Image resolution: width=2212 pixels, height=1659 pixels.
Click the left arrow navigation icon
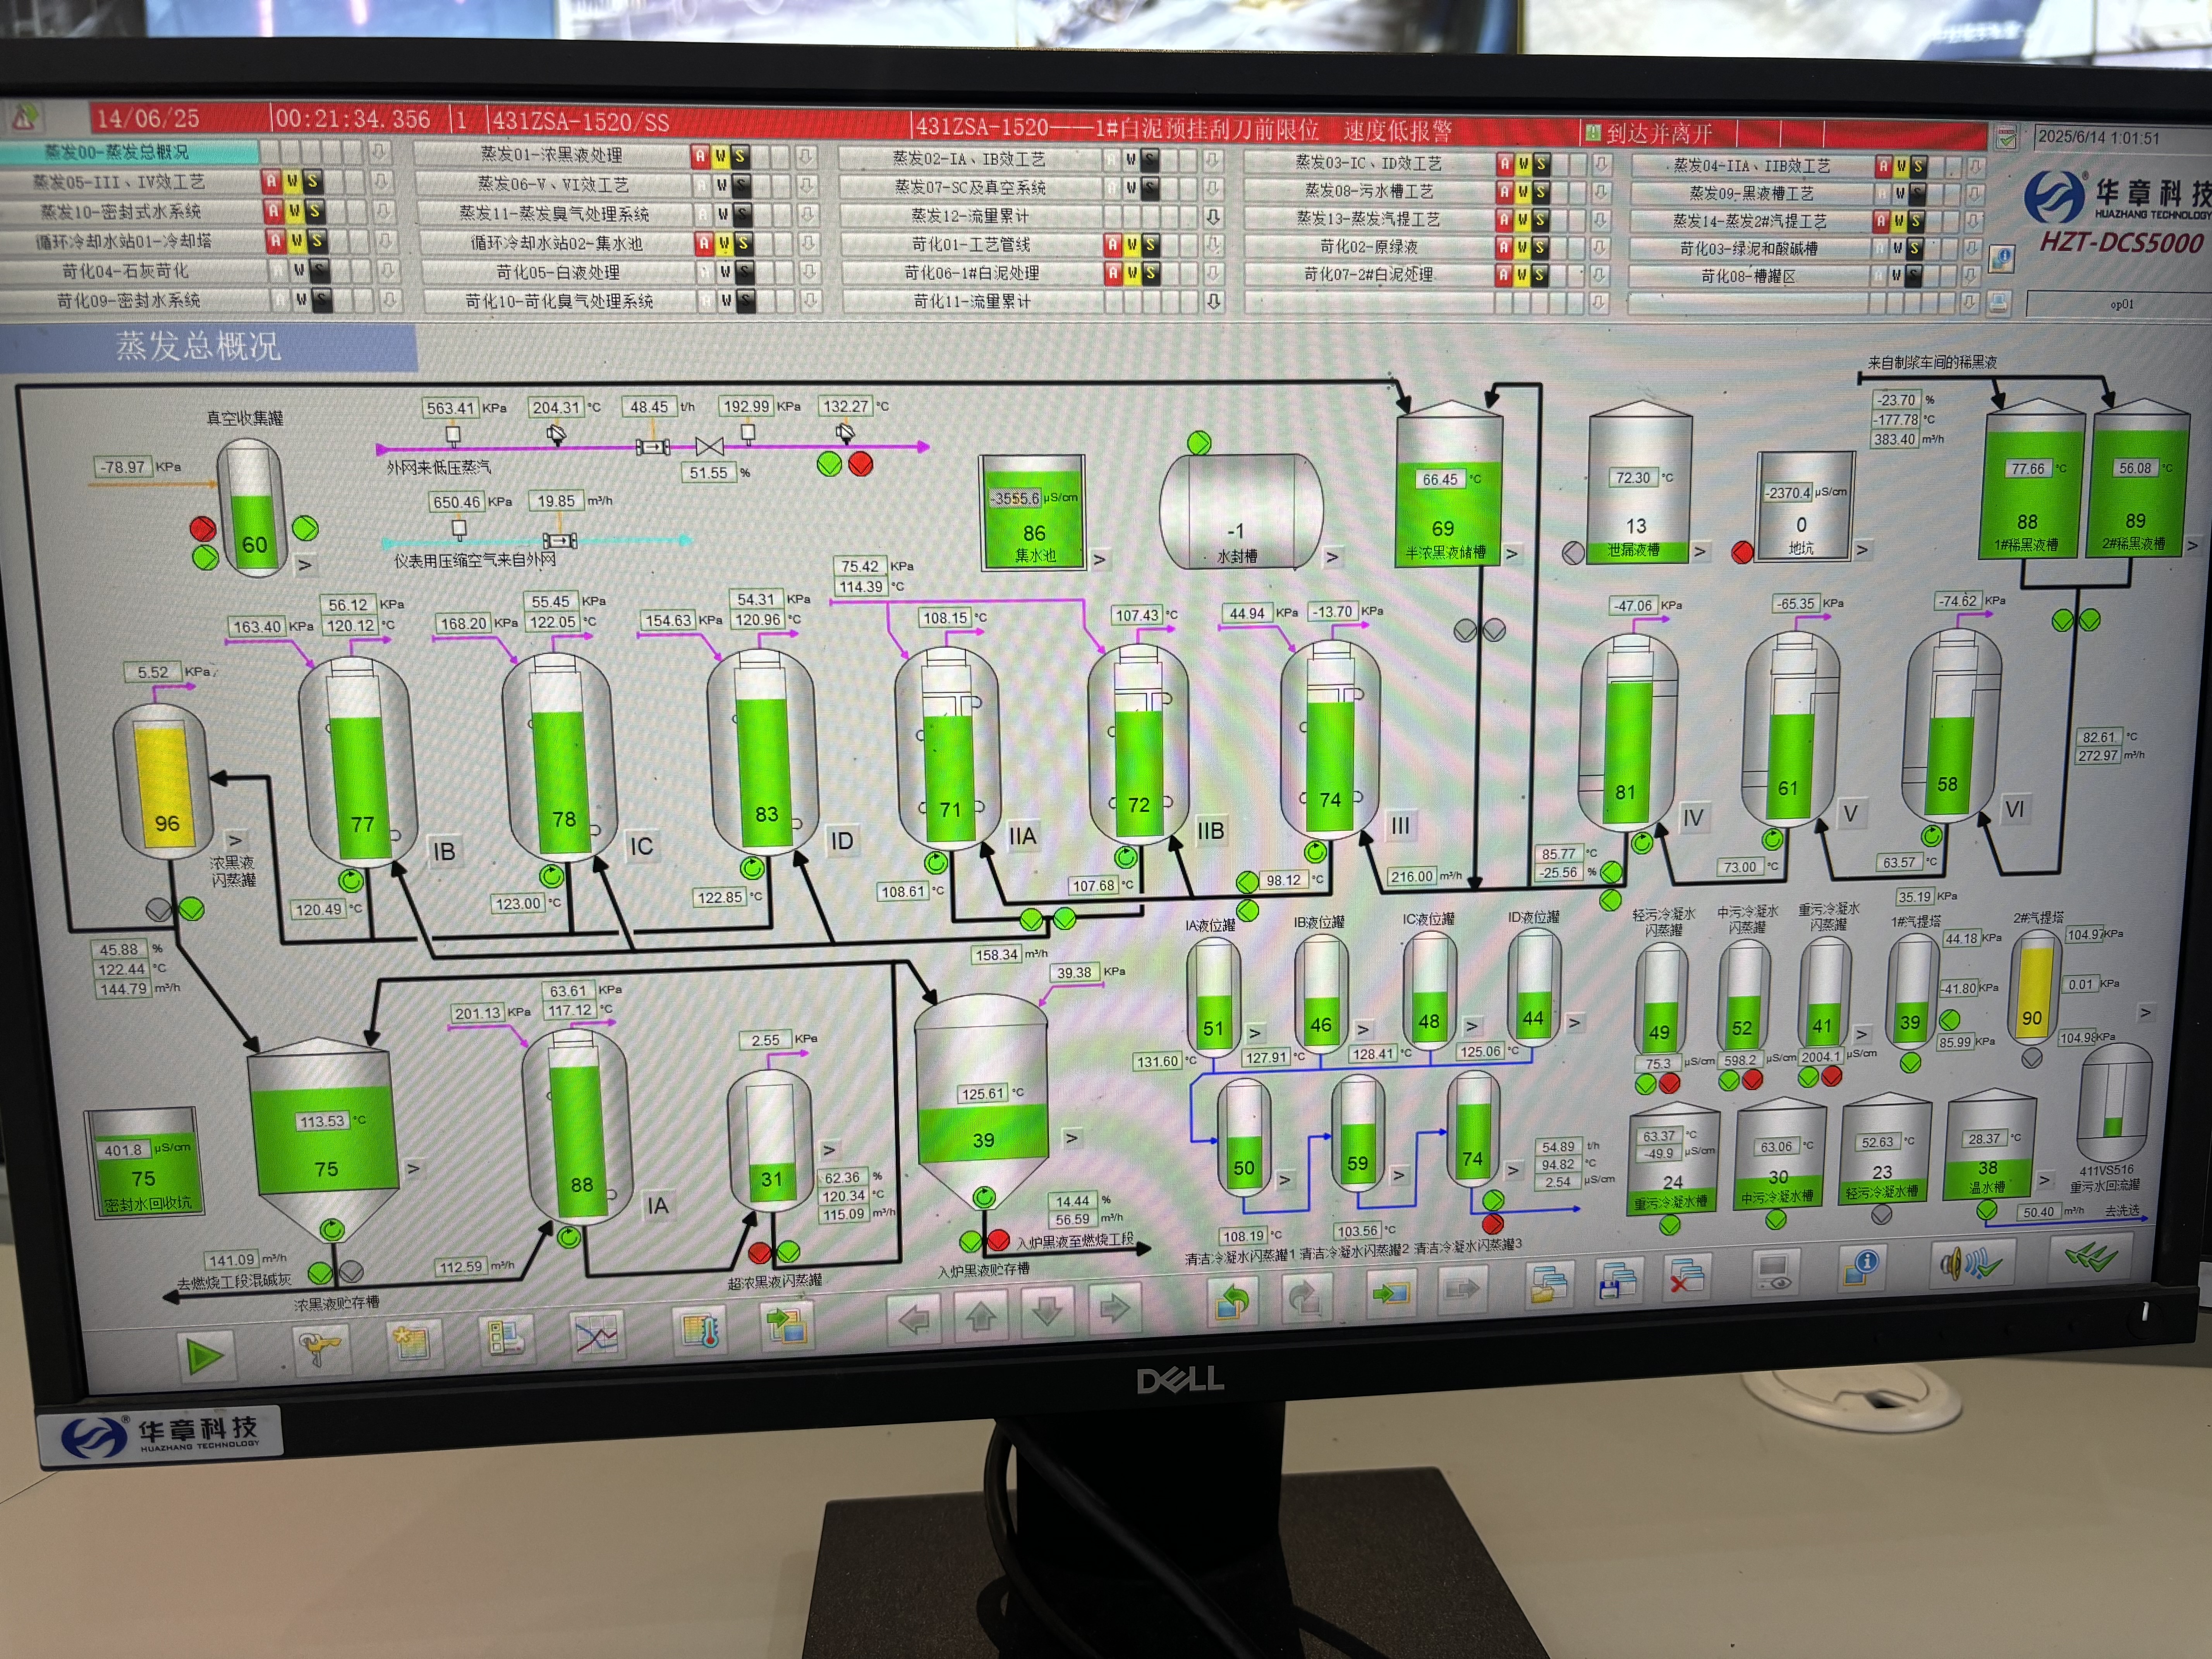pos(913,1320)
